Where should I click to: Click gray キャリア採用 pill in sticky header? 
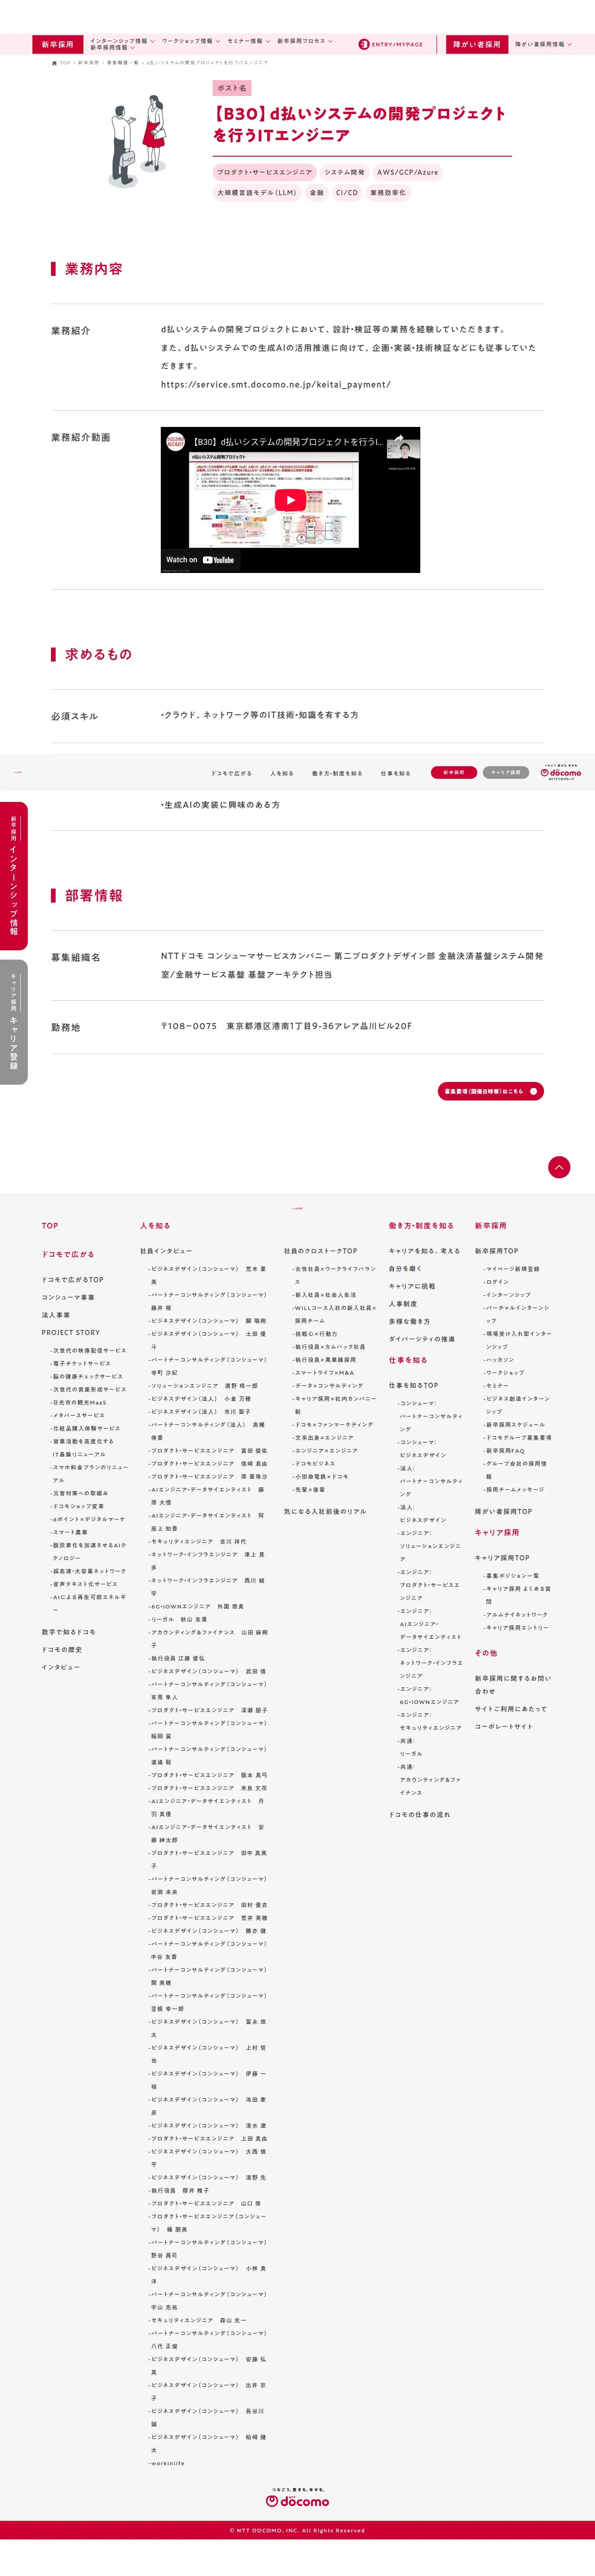click(x=506, y=772)
